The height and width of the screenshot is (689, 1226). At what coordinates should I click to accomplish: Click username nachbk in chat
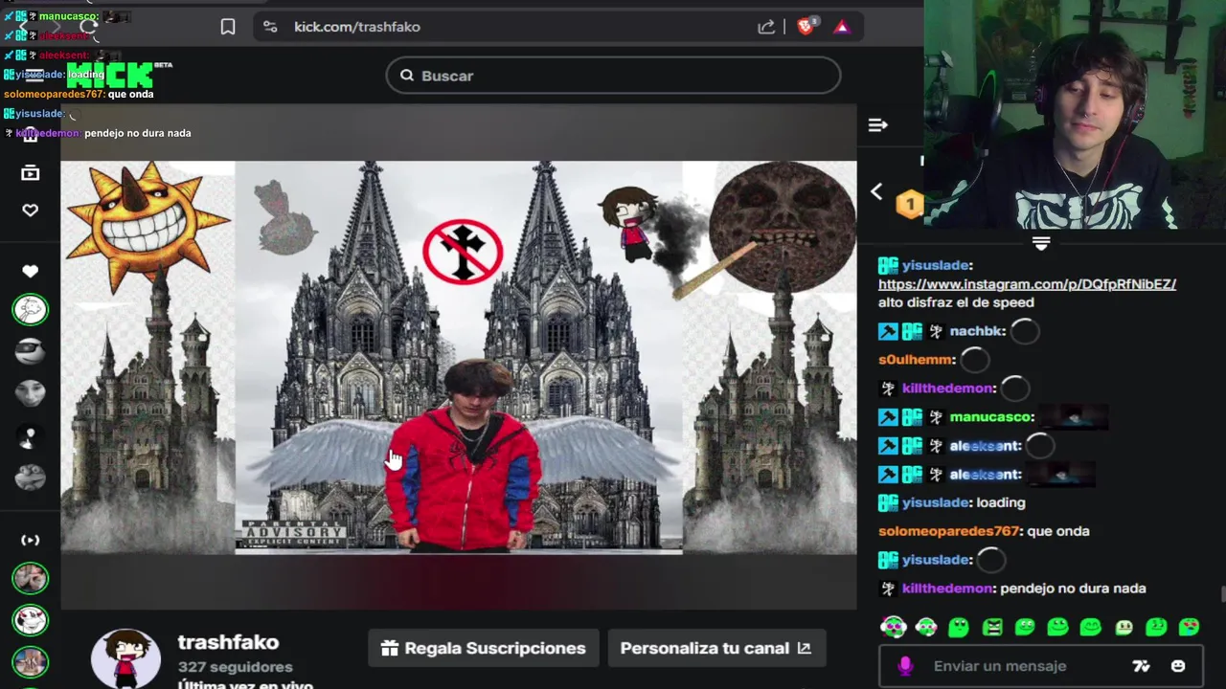pos(976,331)
